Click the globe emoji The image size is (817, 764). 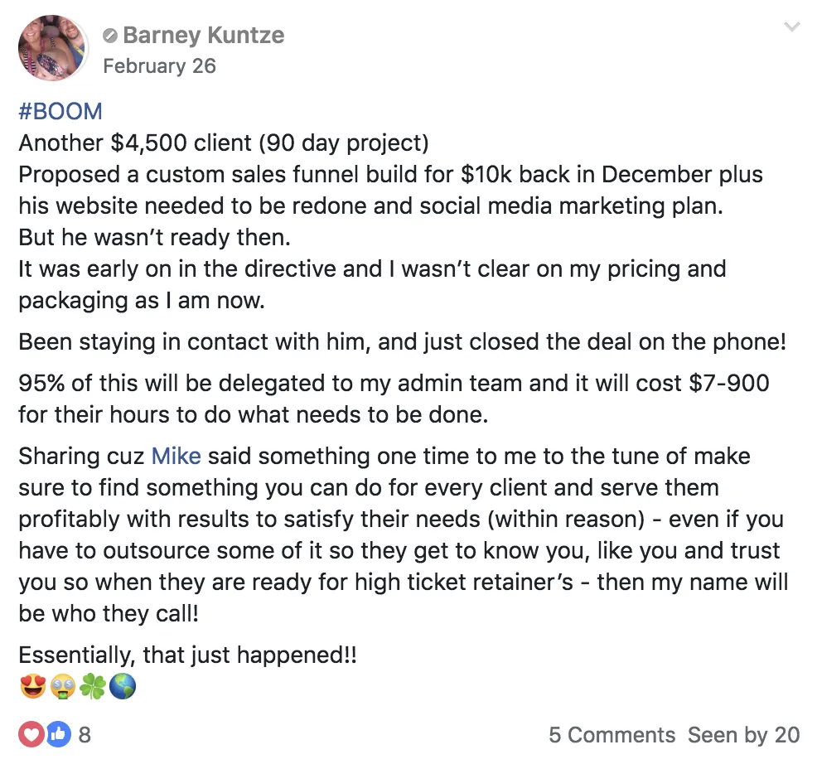(122, 687)
